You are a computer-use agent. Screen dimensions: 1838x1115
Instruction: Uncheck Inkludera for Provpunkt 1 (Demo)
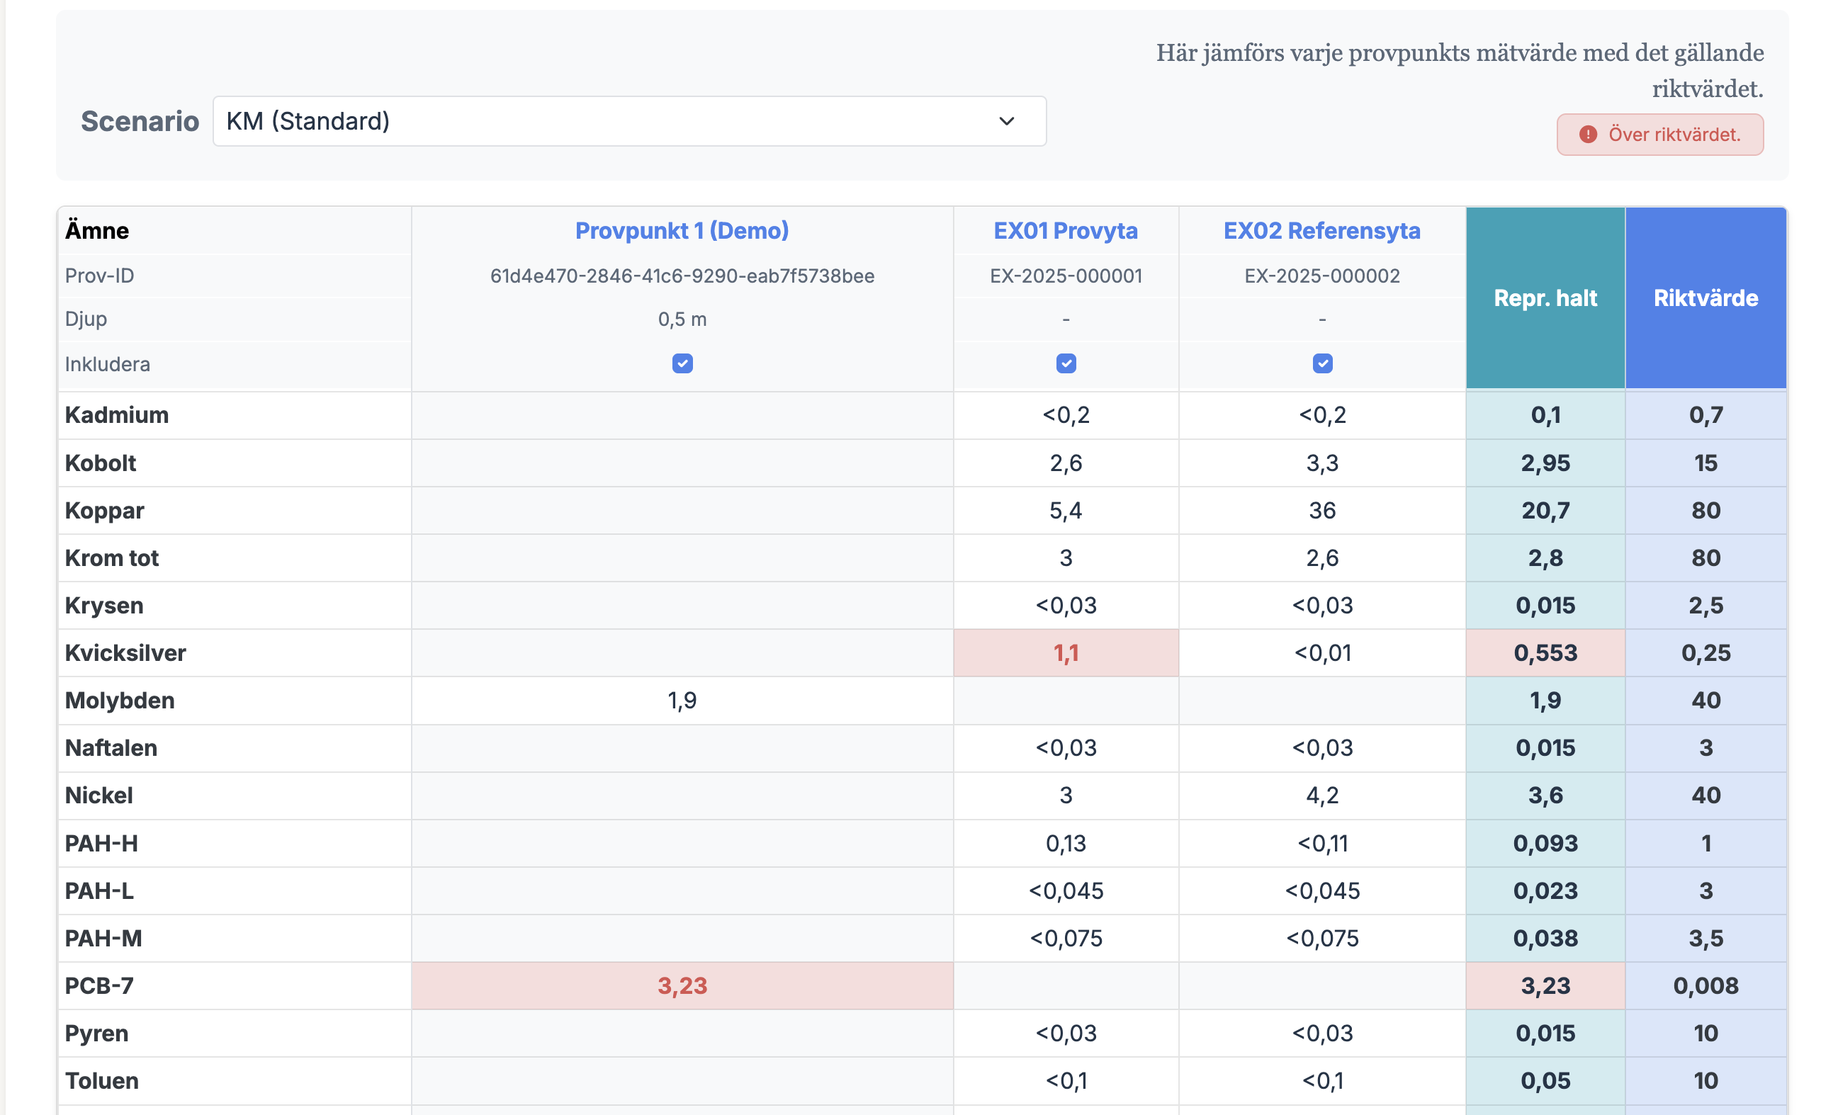(x=682, y=363)
